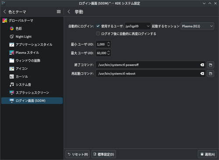Screen dimensions: 219x160
Task: Click the 色とテーマ sidebar title
Action: point(17,12)
